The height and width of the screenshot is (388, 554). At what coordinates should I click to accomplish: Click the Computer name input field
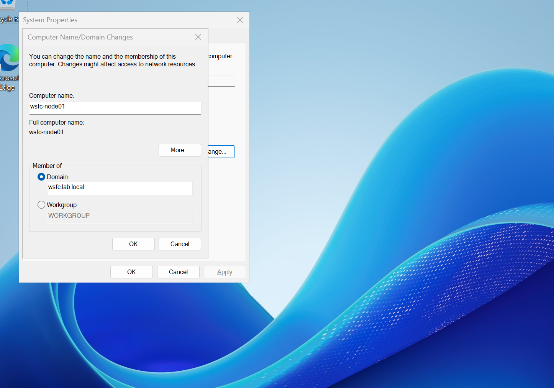click(115, 108)
